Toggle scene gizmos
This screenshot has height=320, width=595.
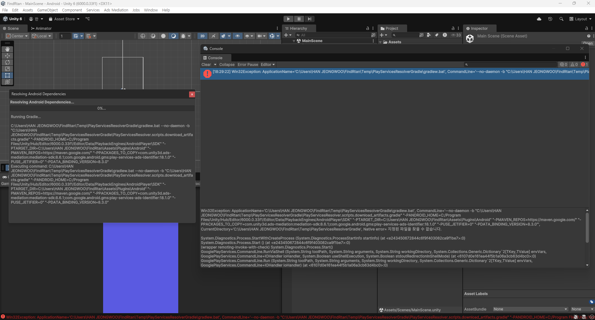272,36
